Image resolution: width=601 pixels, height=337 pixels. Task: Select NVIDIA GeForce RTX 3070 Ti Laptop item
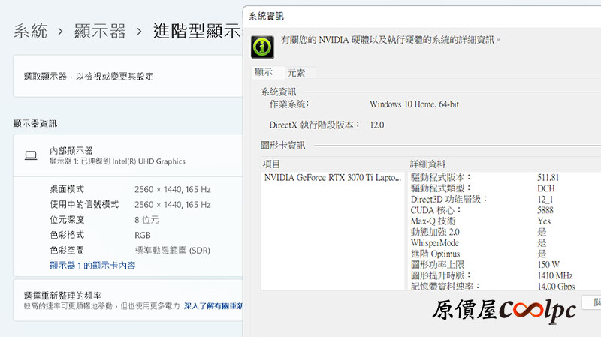click(x=332, y=177)
